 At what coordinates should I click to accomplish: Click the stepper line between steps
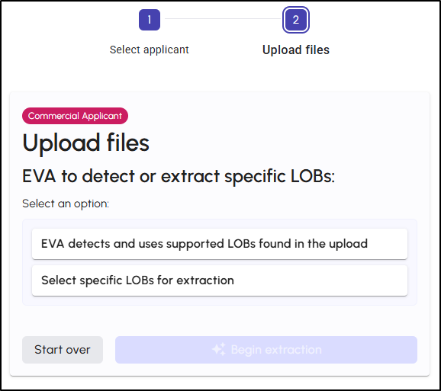(223, 19)
